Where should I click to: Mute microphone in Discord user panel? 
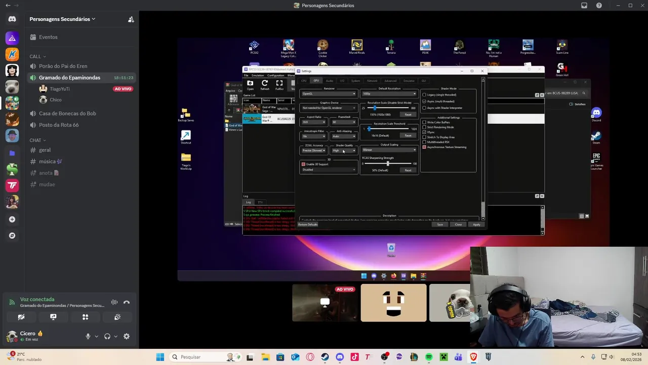pyautogui.click(x=88, y=336)
